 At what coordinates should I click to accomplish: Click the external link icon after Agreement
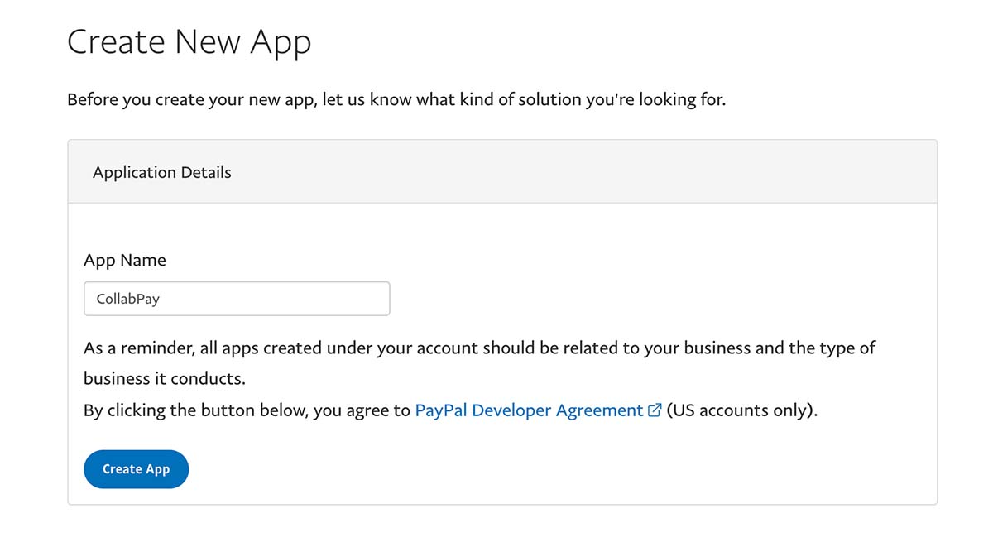tap(655, 410)
